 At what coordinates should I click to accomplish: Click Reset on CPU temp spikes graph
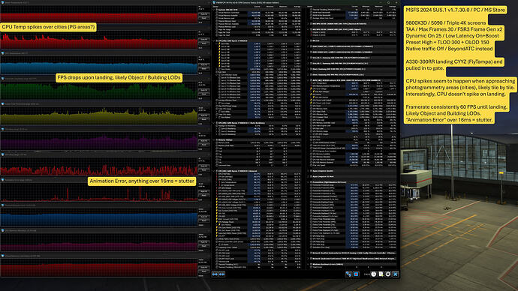tap(204, 43)
